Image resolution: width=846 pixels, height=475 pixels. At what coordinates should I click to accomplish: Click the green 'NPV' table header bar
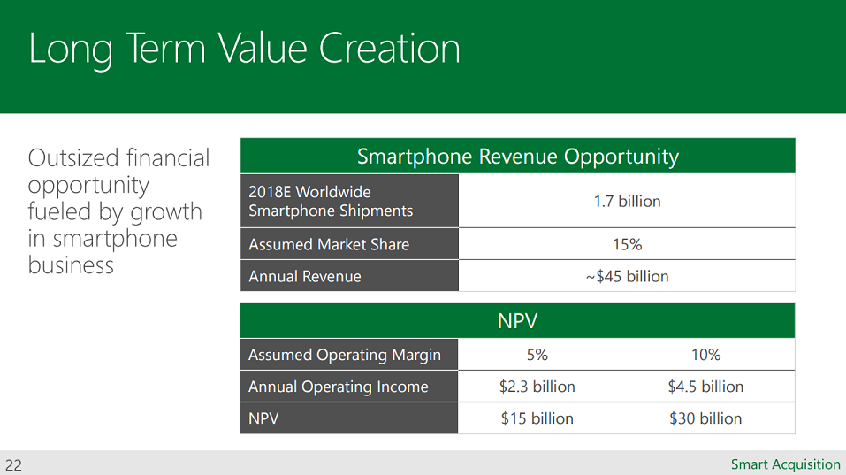point(517,320)
